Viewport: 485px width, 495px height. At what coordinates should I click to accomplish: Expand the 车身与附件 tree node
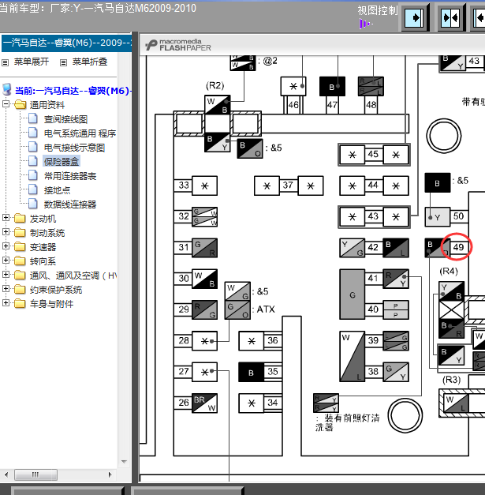click(7, 304)
